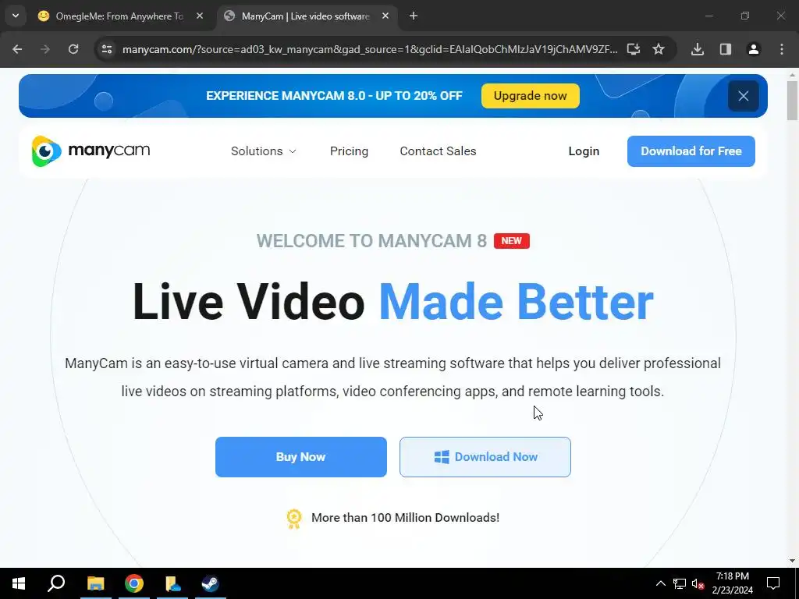Open Windows taskbar search
799x599 pixels.
click(x=56, y=583)
